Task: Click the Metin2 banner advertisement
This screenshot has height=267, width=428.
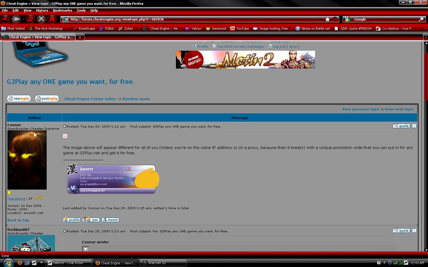Action: click(x=246, y=60)
